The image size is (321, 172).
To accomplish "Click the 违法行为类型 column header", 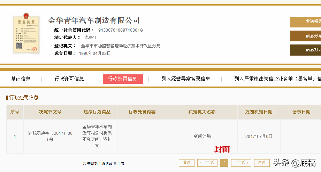I will point(97,112).
